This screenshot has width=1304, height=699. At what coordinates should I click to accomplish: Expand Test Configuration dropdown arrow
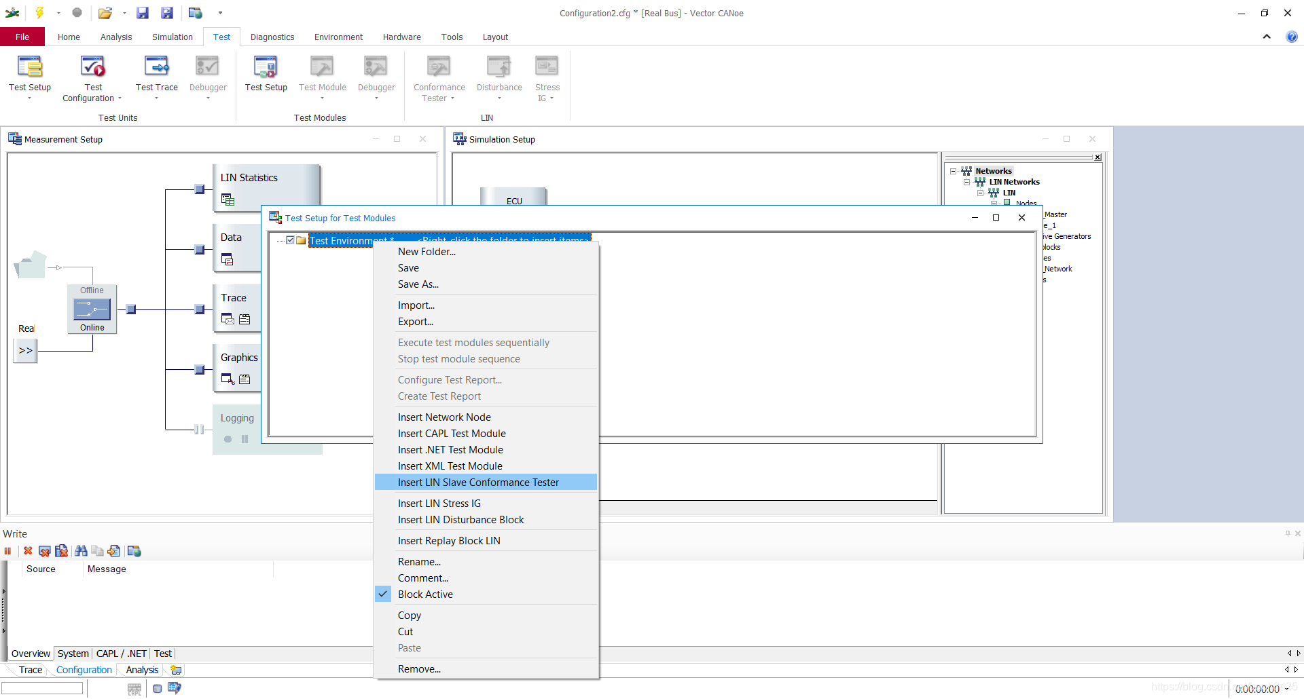120,98
